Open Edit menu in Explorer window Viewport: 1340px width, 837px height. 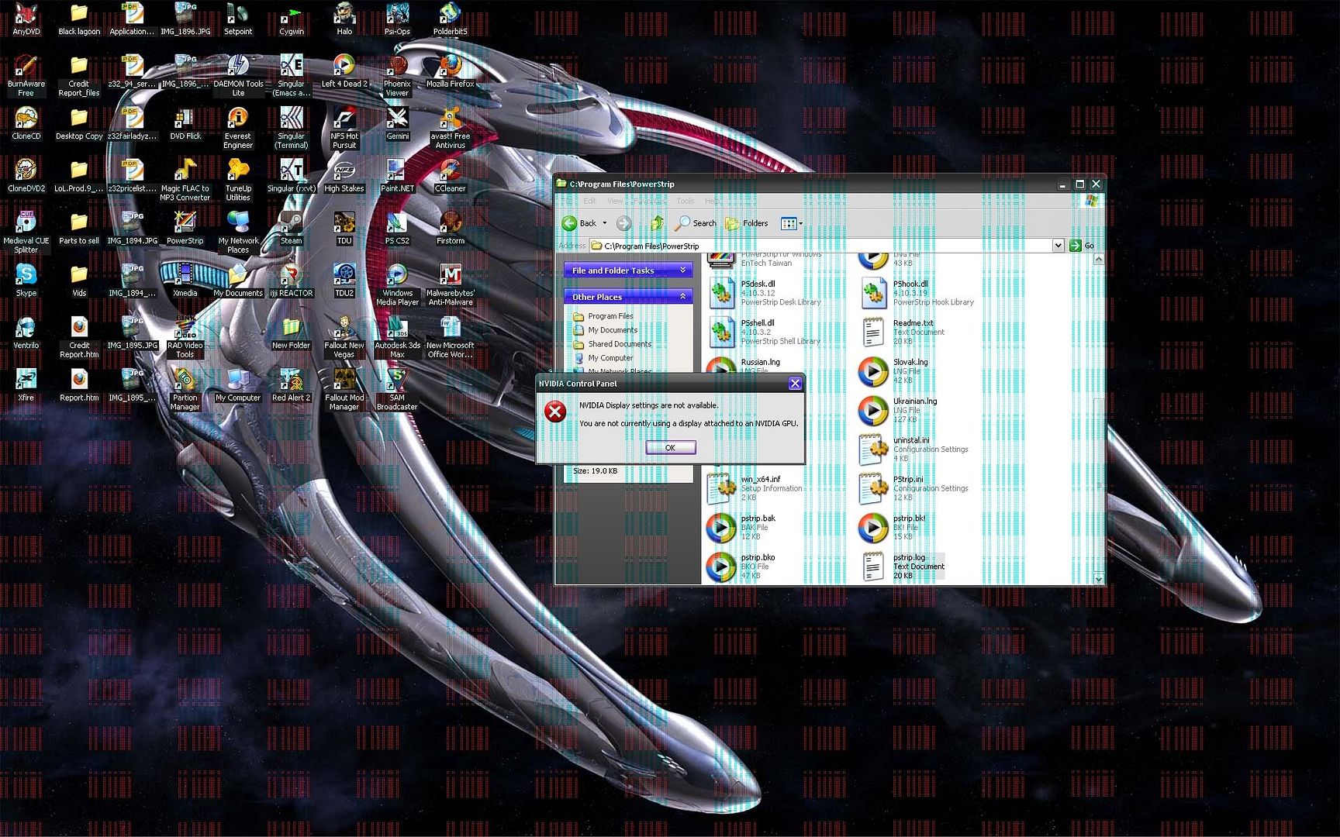pyautogui.click(x=590, y=201)
